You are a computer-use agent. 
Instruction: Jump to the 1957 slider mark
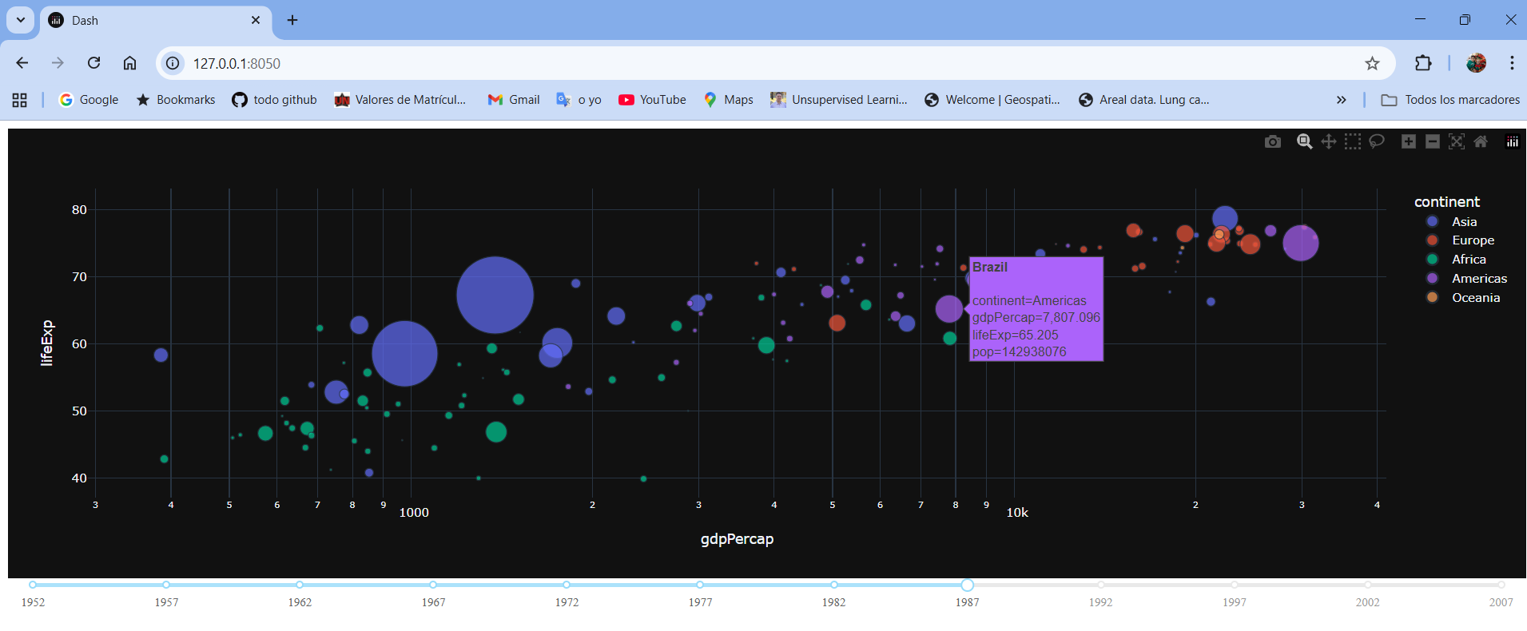point(166,585)
